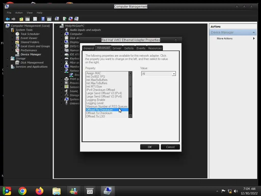This screenshot has height=196, width=261.
Task: Click the Help question mark icon
Action: [43, 19]
